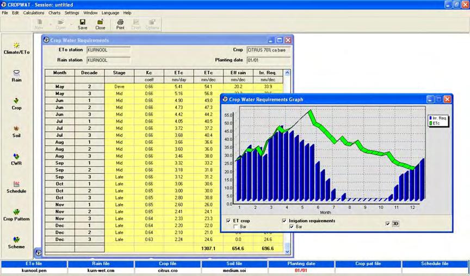This screenshot has height=276, width=470.
Task: Click the New toolbar icon
Action: 39,24
